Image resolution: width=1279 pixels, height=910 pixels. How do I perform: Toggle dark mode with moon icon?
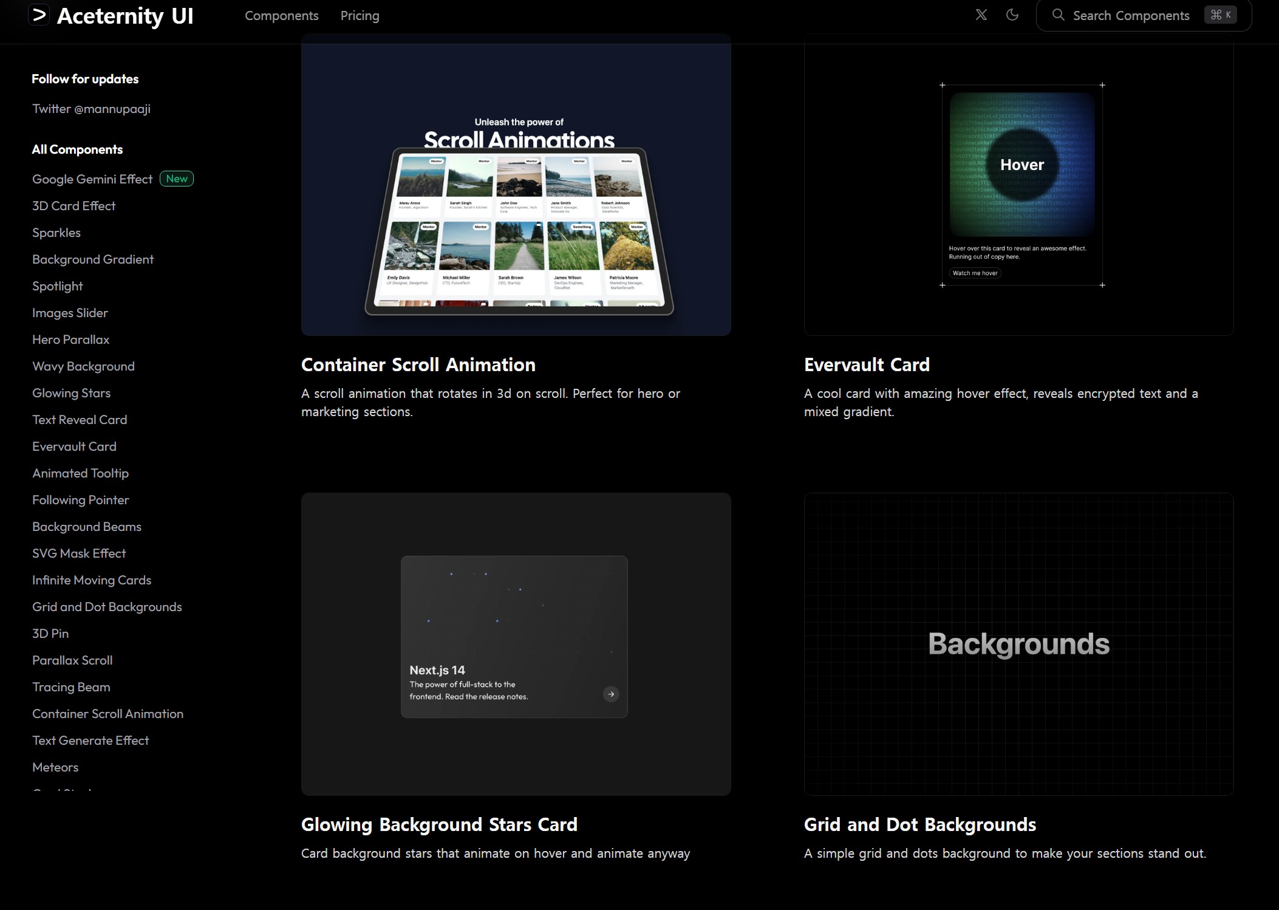point(1012,15)
